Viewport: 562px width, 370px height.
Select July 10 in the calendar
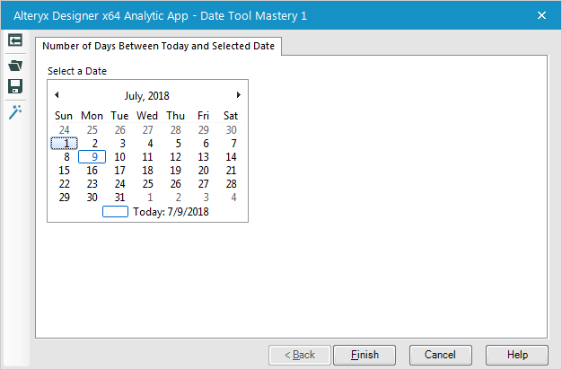point(119,156)
